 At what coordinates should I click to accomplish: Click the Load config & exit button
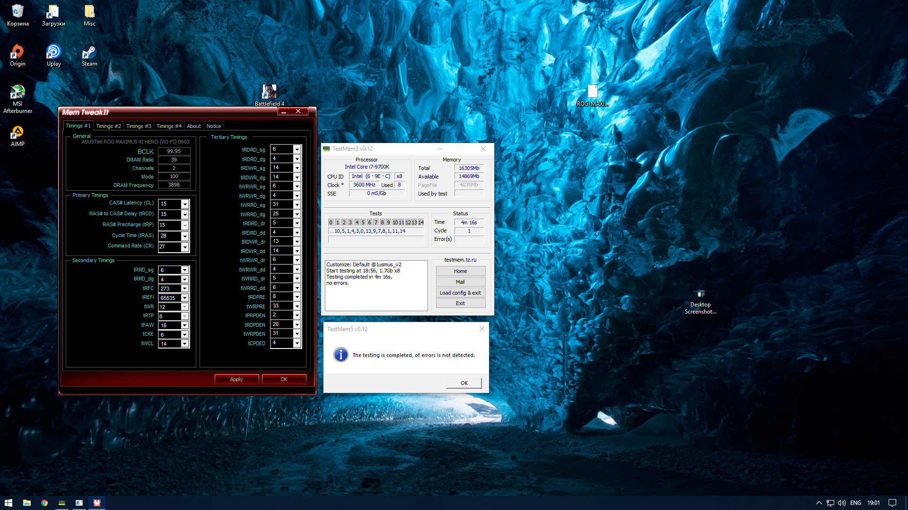[460, 293]
